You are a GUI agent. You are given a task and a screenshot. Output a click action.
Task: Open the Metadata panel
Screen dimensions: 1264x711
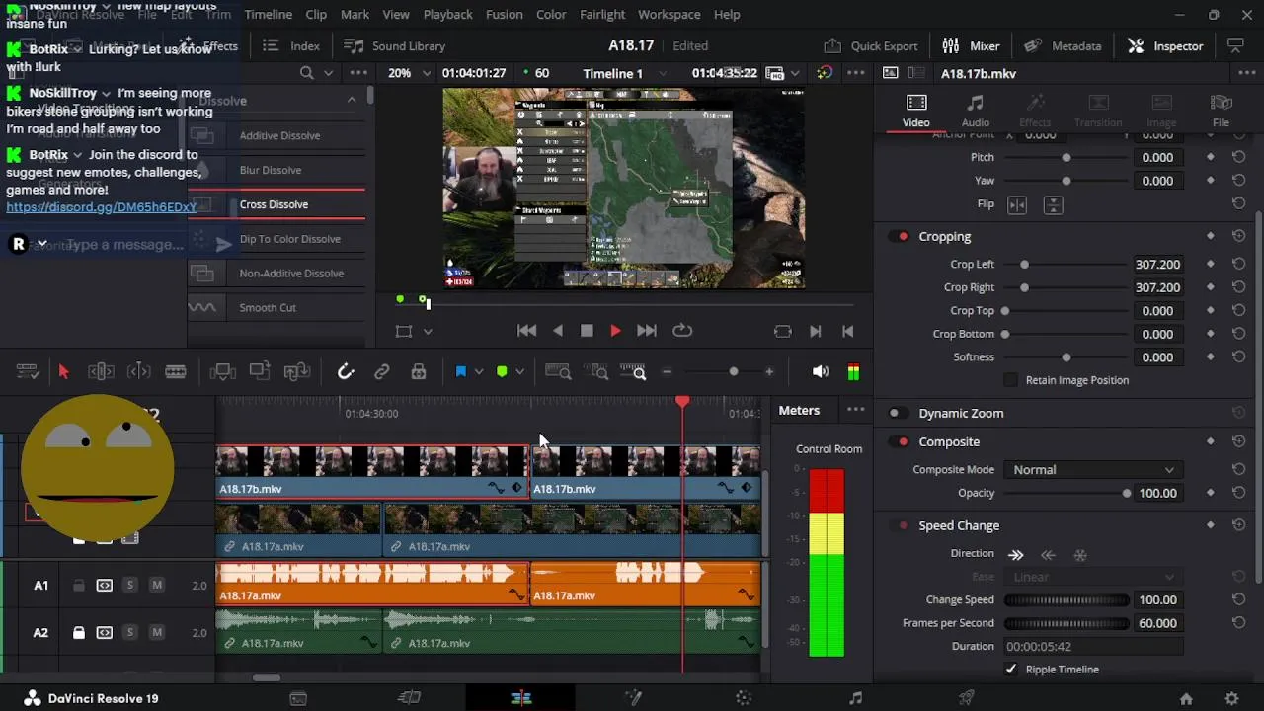[x=1063, y=45]
